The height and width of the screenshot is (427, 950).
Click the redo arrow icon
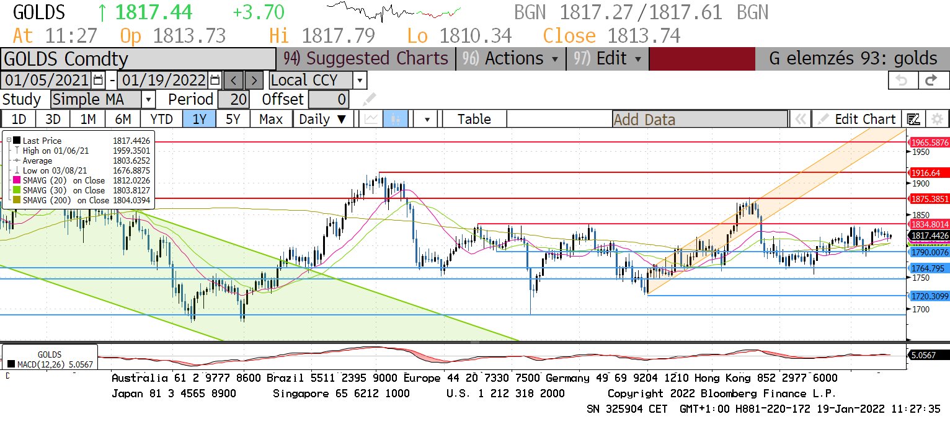(930, 81)
